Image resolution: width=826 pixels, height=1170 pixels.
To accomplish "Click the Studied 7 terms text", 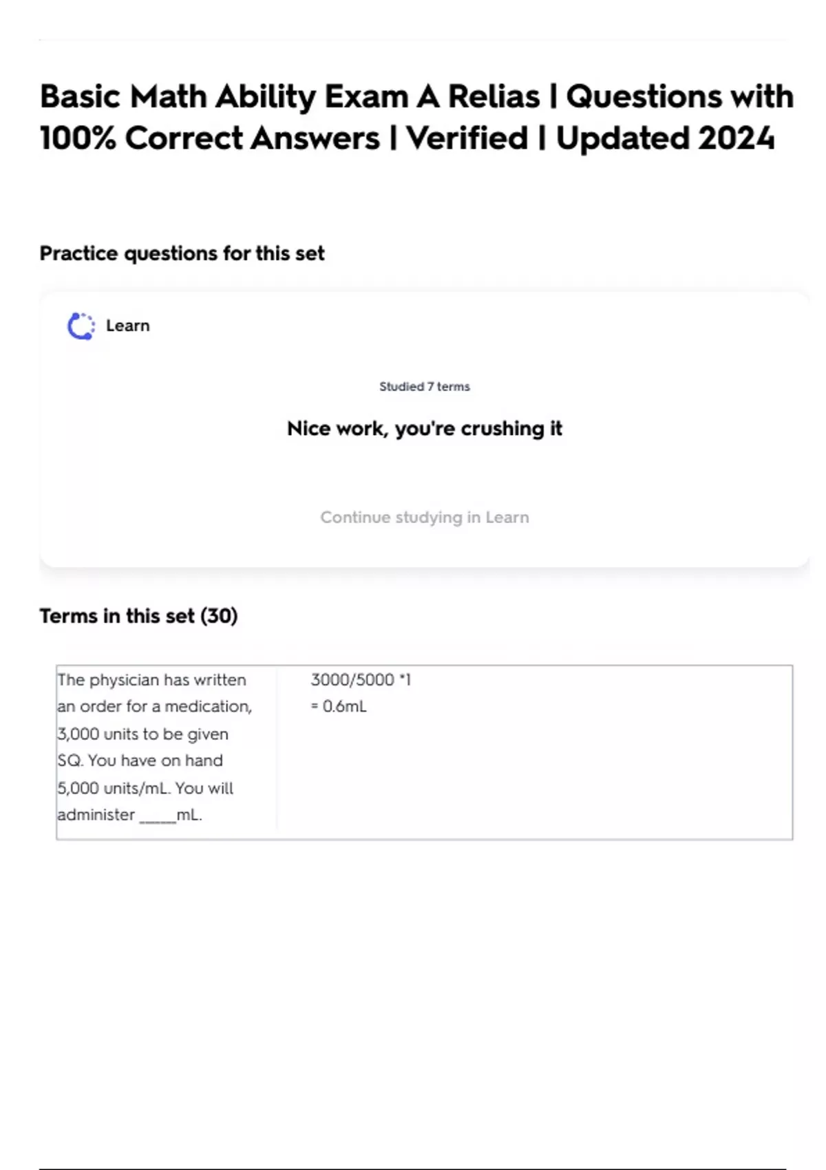I will [x=424, y=387].
